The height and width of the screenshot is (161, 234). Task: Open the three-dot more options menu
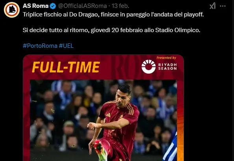point(223,6)
